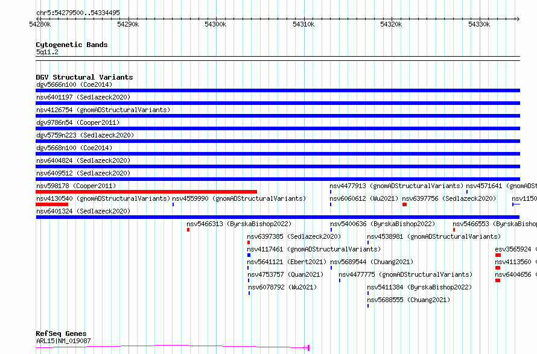Viewport: 537px width, 354px height.
Task: Open nsv5411384 (ByrskaBishop2022) label
Action: [x=419, y=287]
